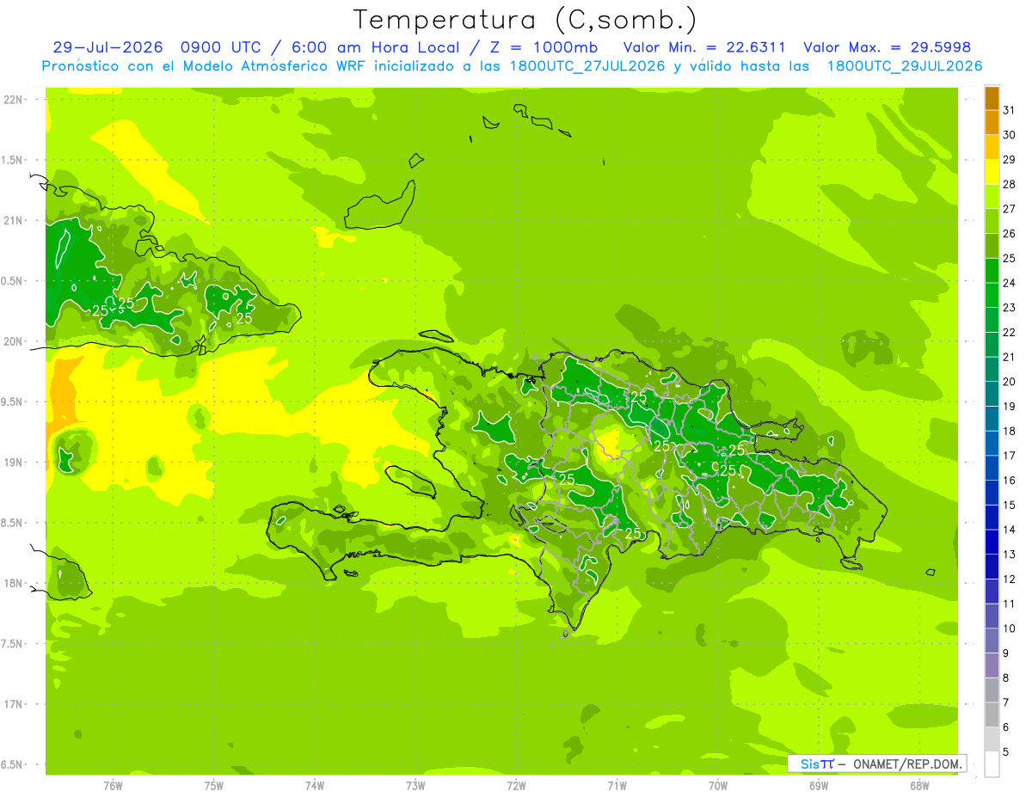The height and width of the screenshot is (797, 1032).
Task: Pick the orange legend swatch between 30 and 31
Action: point(992,123)
